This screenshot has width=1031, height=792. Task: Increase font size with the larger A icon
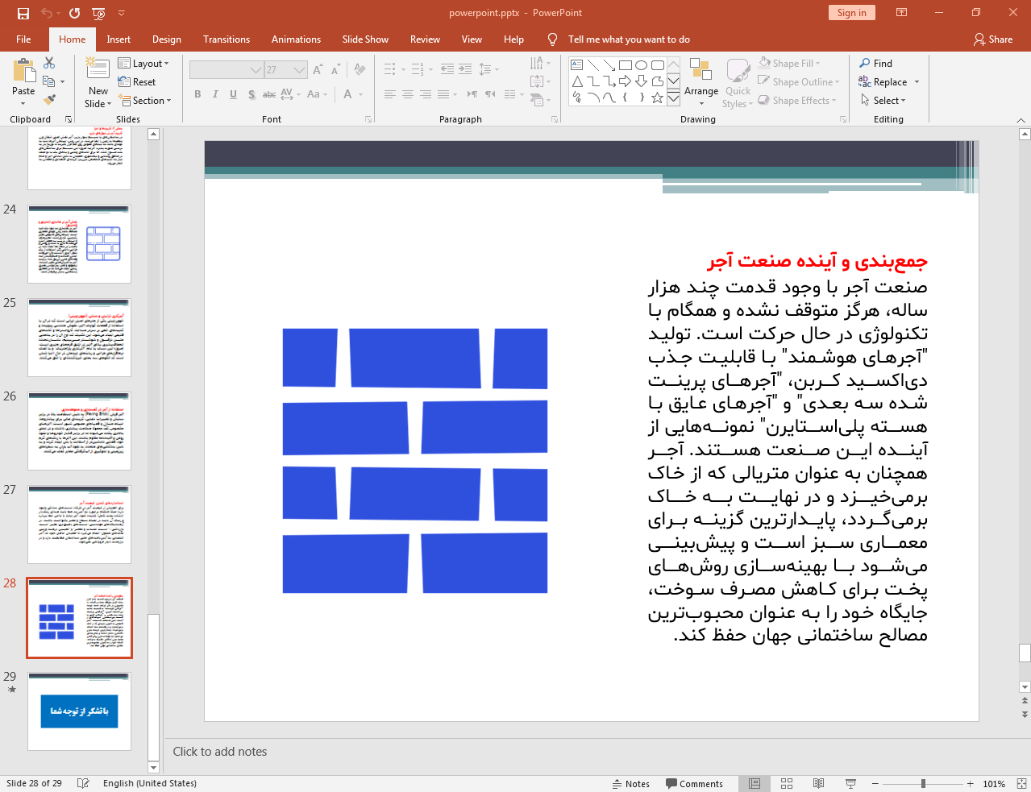[318, 70]
